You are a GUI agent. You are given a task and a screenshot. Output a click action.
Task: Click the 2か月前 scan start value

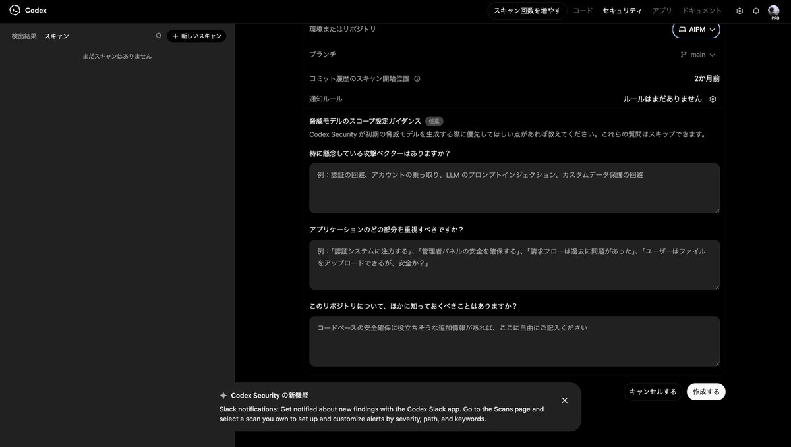707,78
